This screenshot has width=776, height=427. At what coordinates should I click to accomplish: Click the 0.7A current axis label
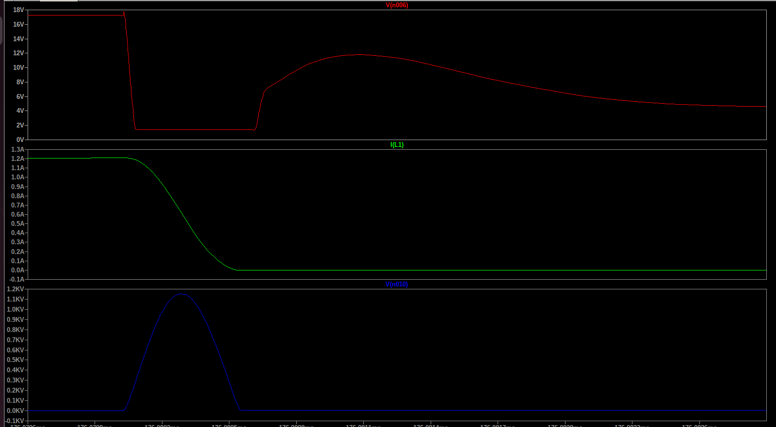(x=17, y=205)
